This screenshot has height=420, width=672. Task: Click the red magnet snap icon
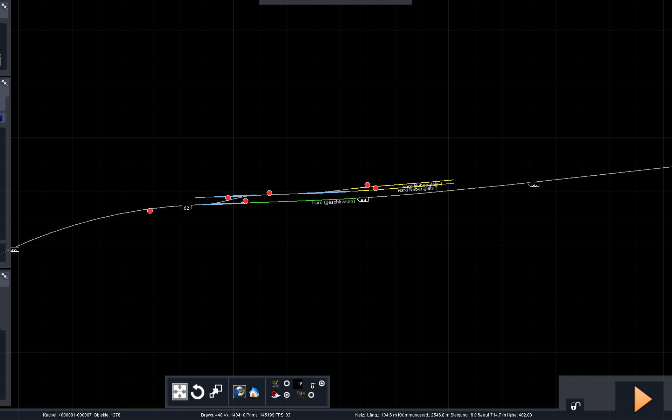(x=275, y=395)
